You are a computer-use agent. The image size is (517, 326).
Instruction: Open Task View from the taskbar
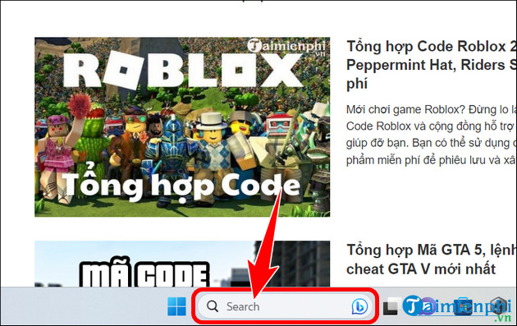pos(391,306)
